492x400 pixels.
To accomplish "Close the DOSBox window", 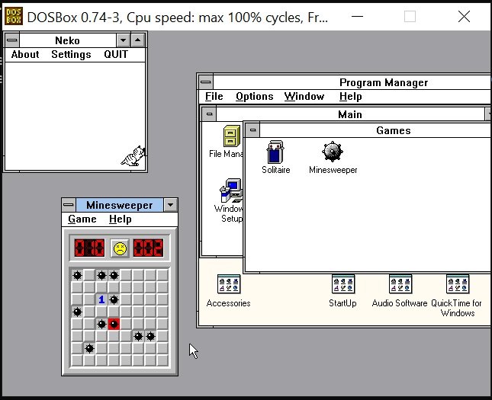I will click(x=464, y=16).
